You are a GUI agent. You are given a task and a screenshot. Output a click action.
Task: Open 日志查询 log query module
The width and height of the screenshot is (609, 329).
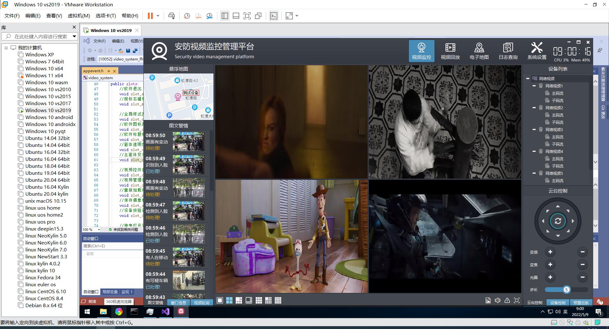pos(508,51)
